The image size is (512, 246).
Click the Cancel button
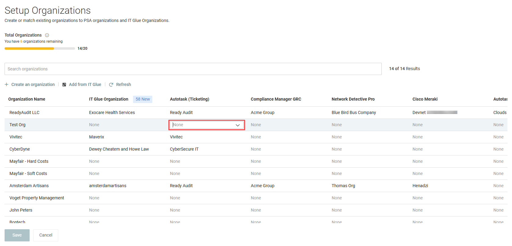[x=46, y=235]
